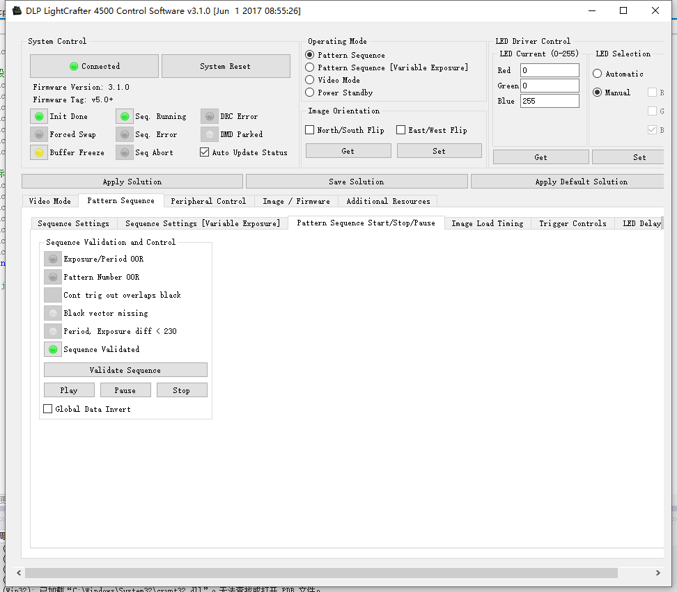Play the pattern sequence

[x=69, y=390]
